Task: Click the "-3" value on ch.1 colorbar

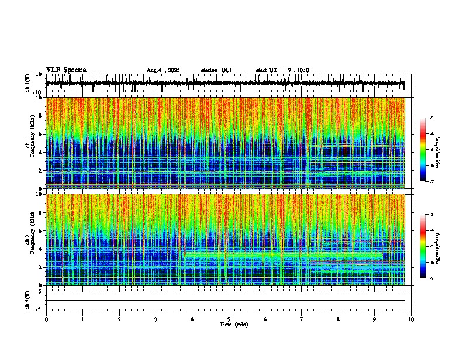Action: [x=431, y=118]
